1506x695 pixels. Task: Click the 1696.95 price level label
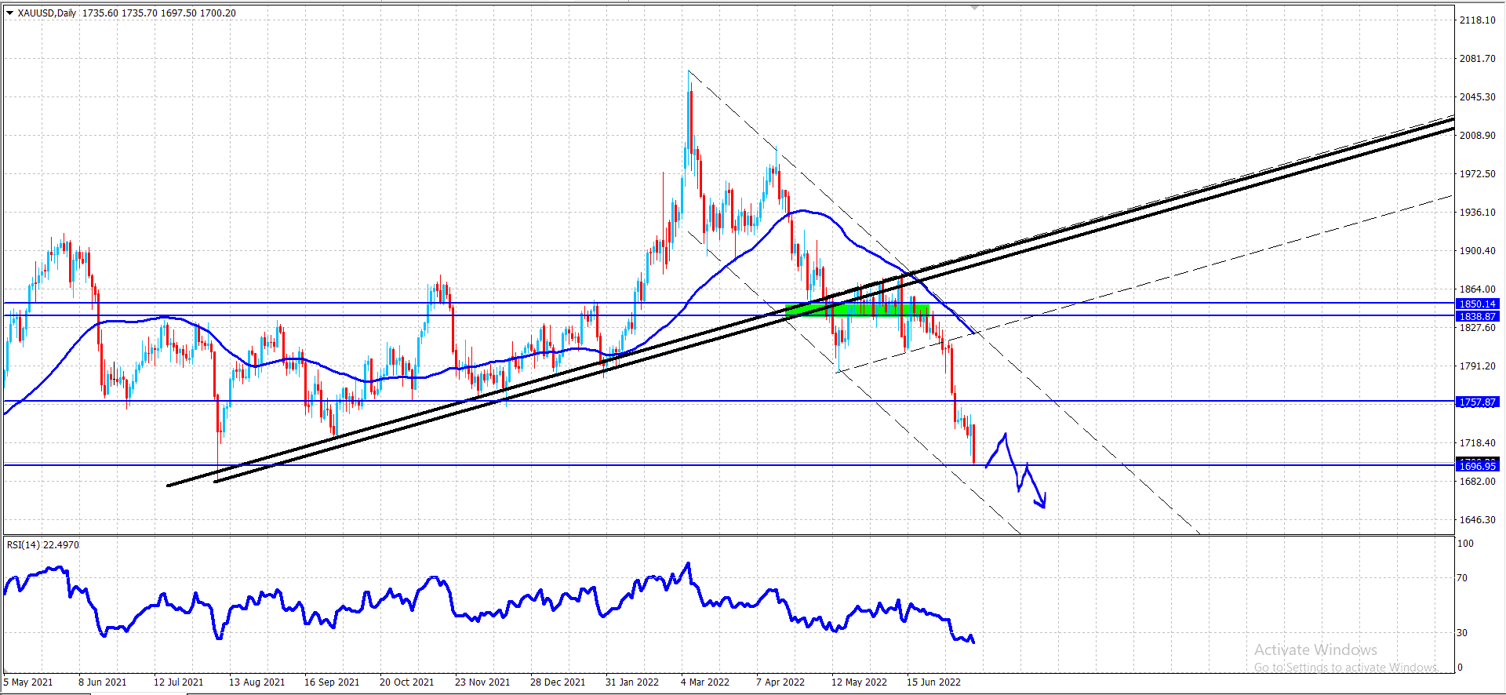pyautogui.click(x=1478, y=466)
